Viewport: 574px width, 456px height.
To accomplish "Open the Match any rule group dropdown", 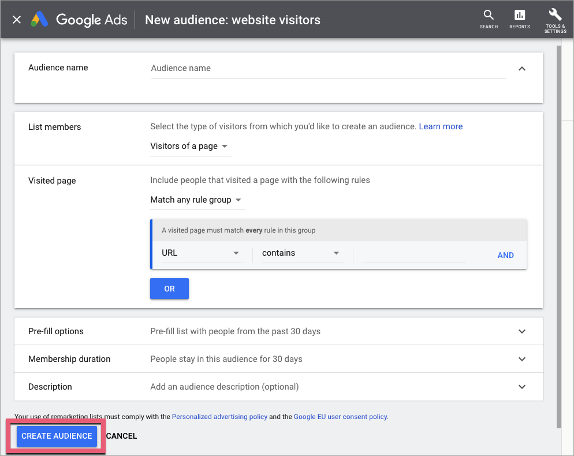I will pos(196,200).
